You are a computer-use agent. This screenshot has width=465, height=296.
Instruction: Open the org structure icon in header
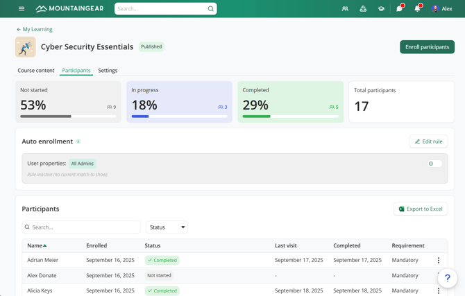click(x=363, y=9)
